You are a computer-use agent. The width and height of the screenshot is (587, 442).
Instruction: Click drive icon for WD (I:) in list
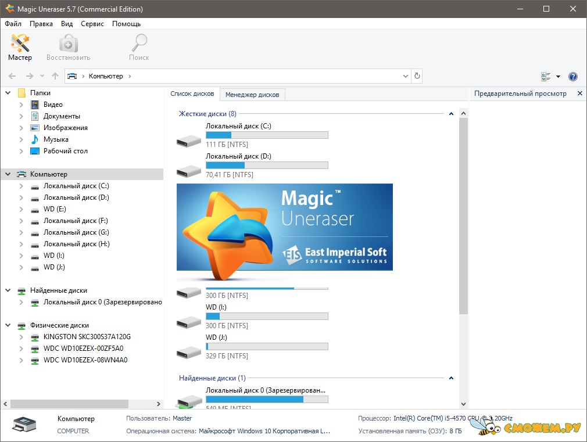tap(189, 322)
